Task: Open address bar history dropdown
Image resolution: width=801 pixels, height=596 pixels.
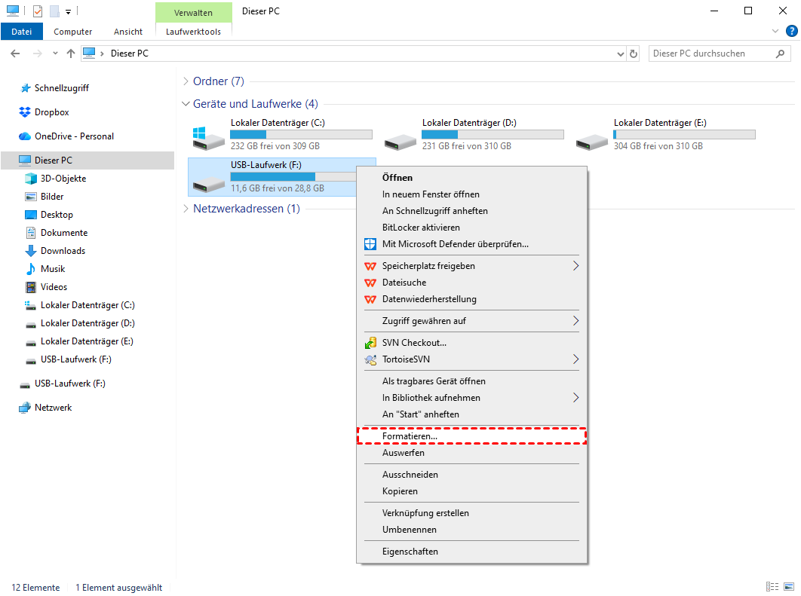Action: click(x=620, y=53)
